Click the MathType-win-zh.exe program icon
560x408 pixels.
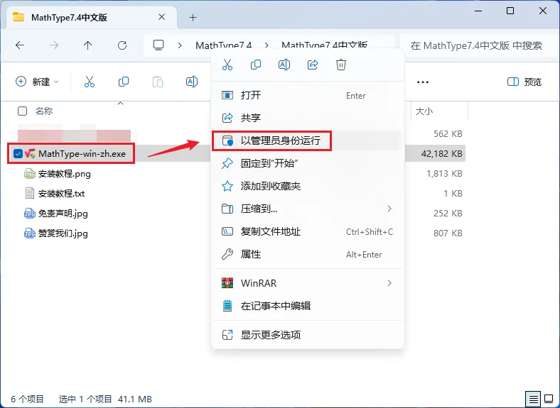pos(30,154)
